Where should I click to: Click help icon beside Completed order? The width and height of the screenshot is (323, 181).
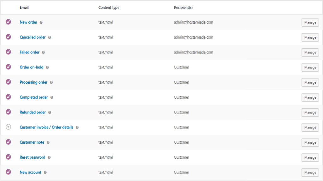click(52, 97)
